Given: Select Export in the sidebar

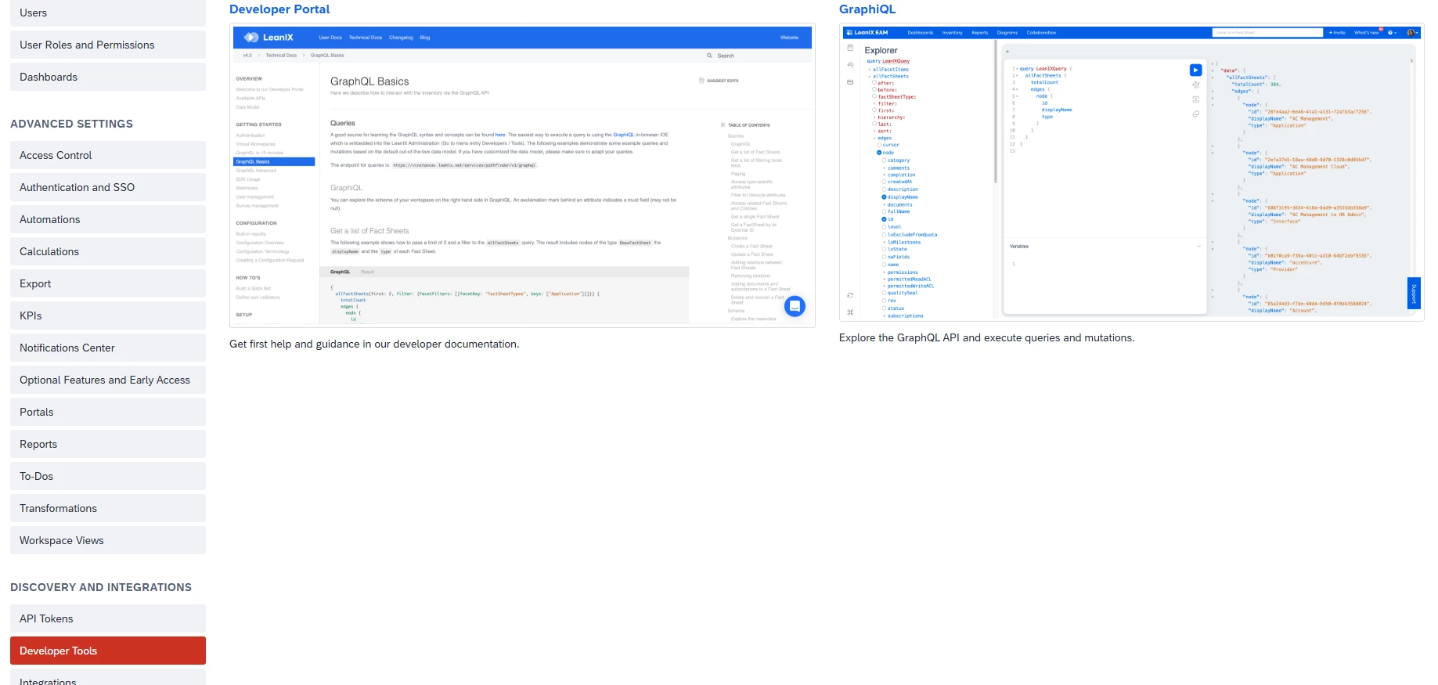Looking at the screenshot, I should click(108, 283).
